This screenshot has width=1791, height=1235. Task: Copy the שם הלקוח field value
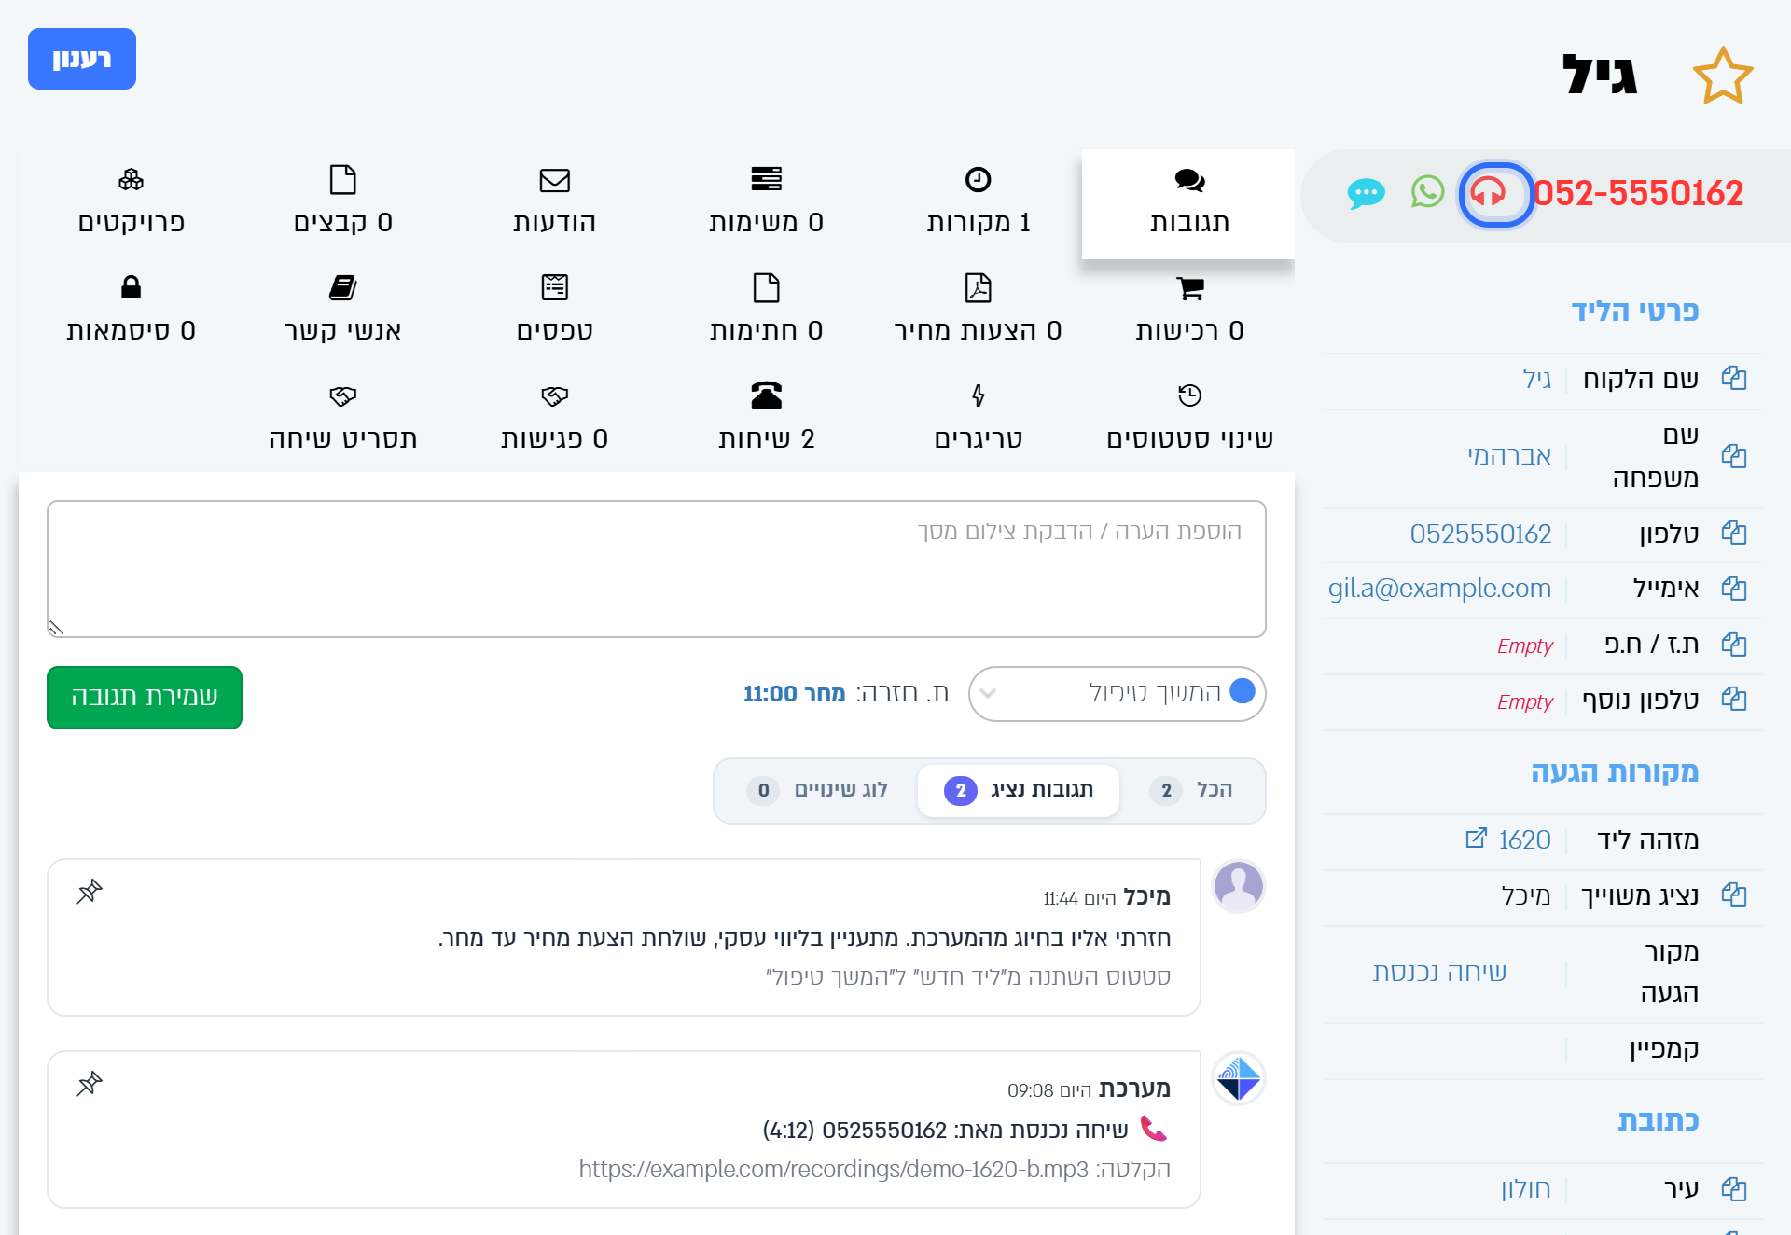click(1733, 379)
